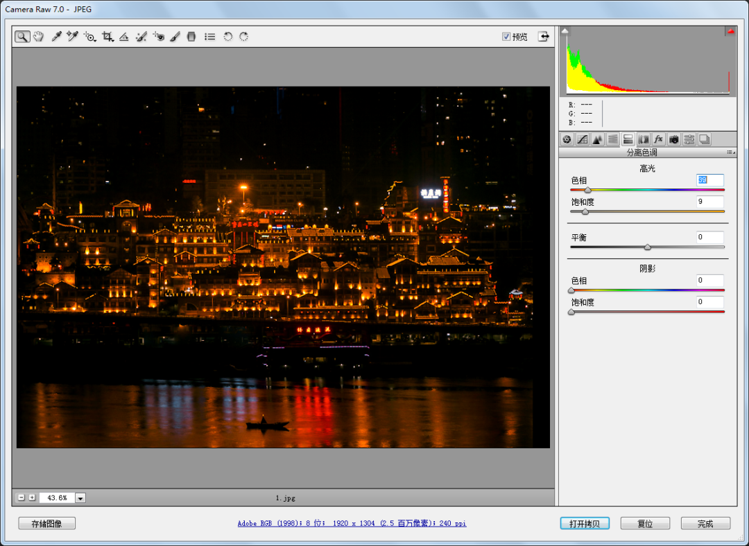749x546 pixels.
Task: Toggle the 预览 preview checkbox
Action: [x=506, y=37]
